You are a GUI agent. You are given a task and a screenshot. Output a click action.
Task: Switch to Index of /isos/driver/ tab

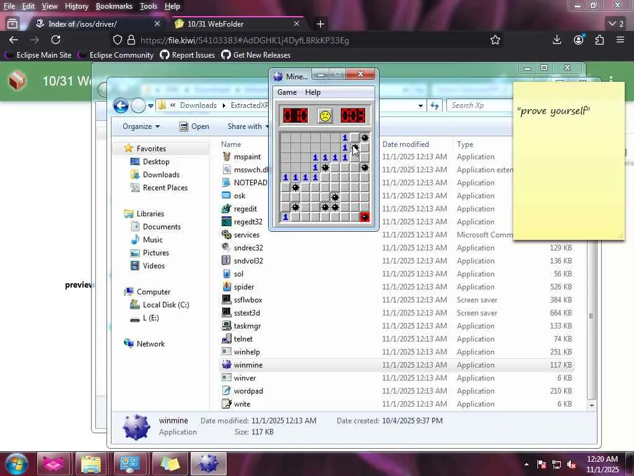97,24
